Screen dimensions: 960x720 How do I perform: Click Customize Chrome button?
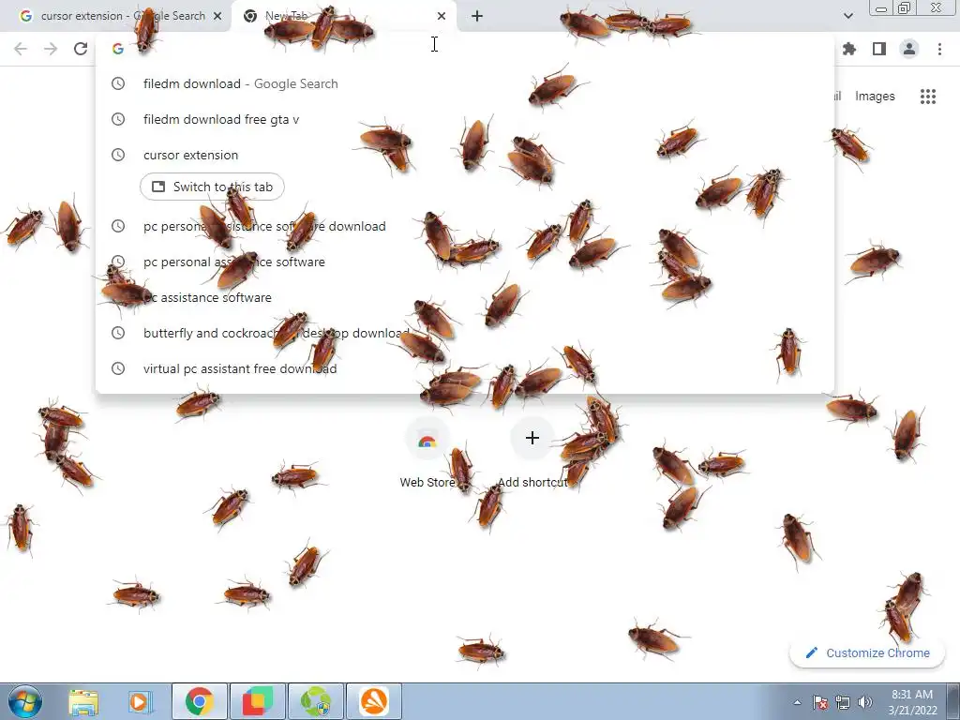pyautogui.click(x=867, y=652)
